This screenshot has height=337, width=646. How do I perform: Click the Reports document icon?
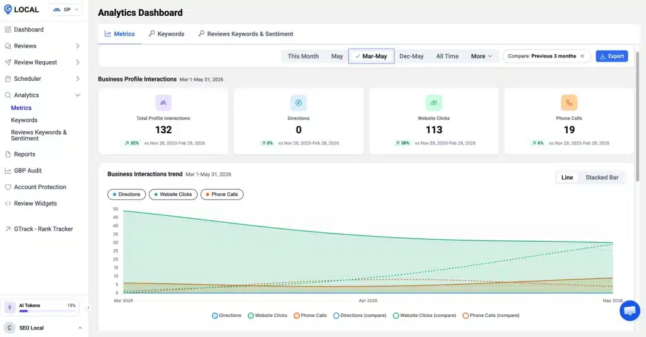tap(8, 154)
